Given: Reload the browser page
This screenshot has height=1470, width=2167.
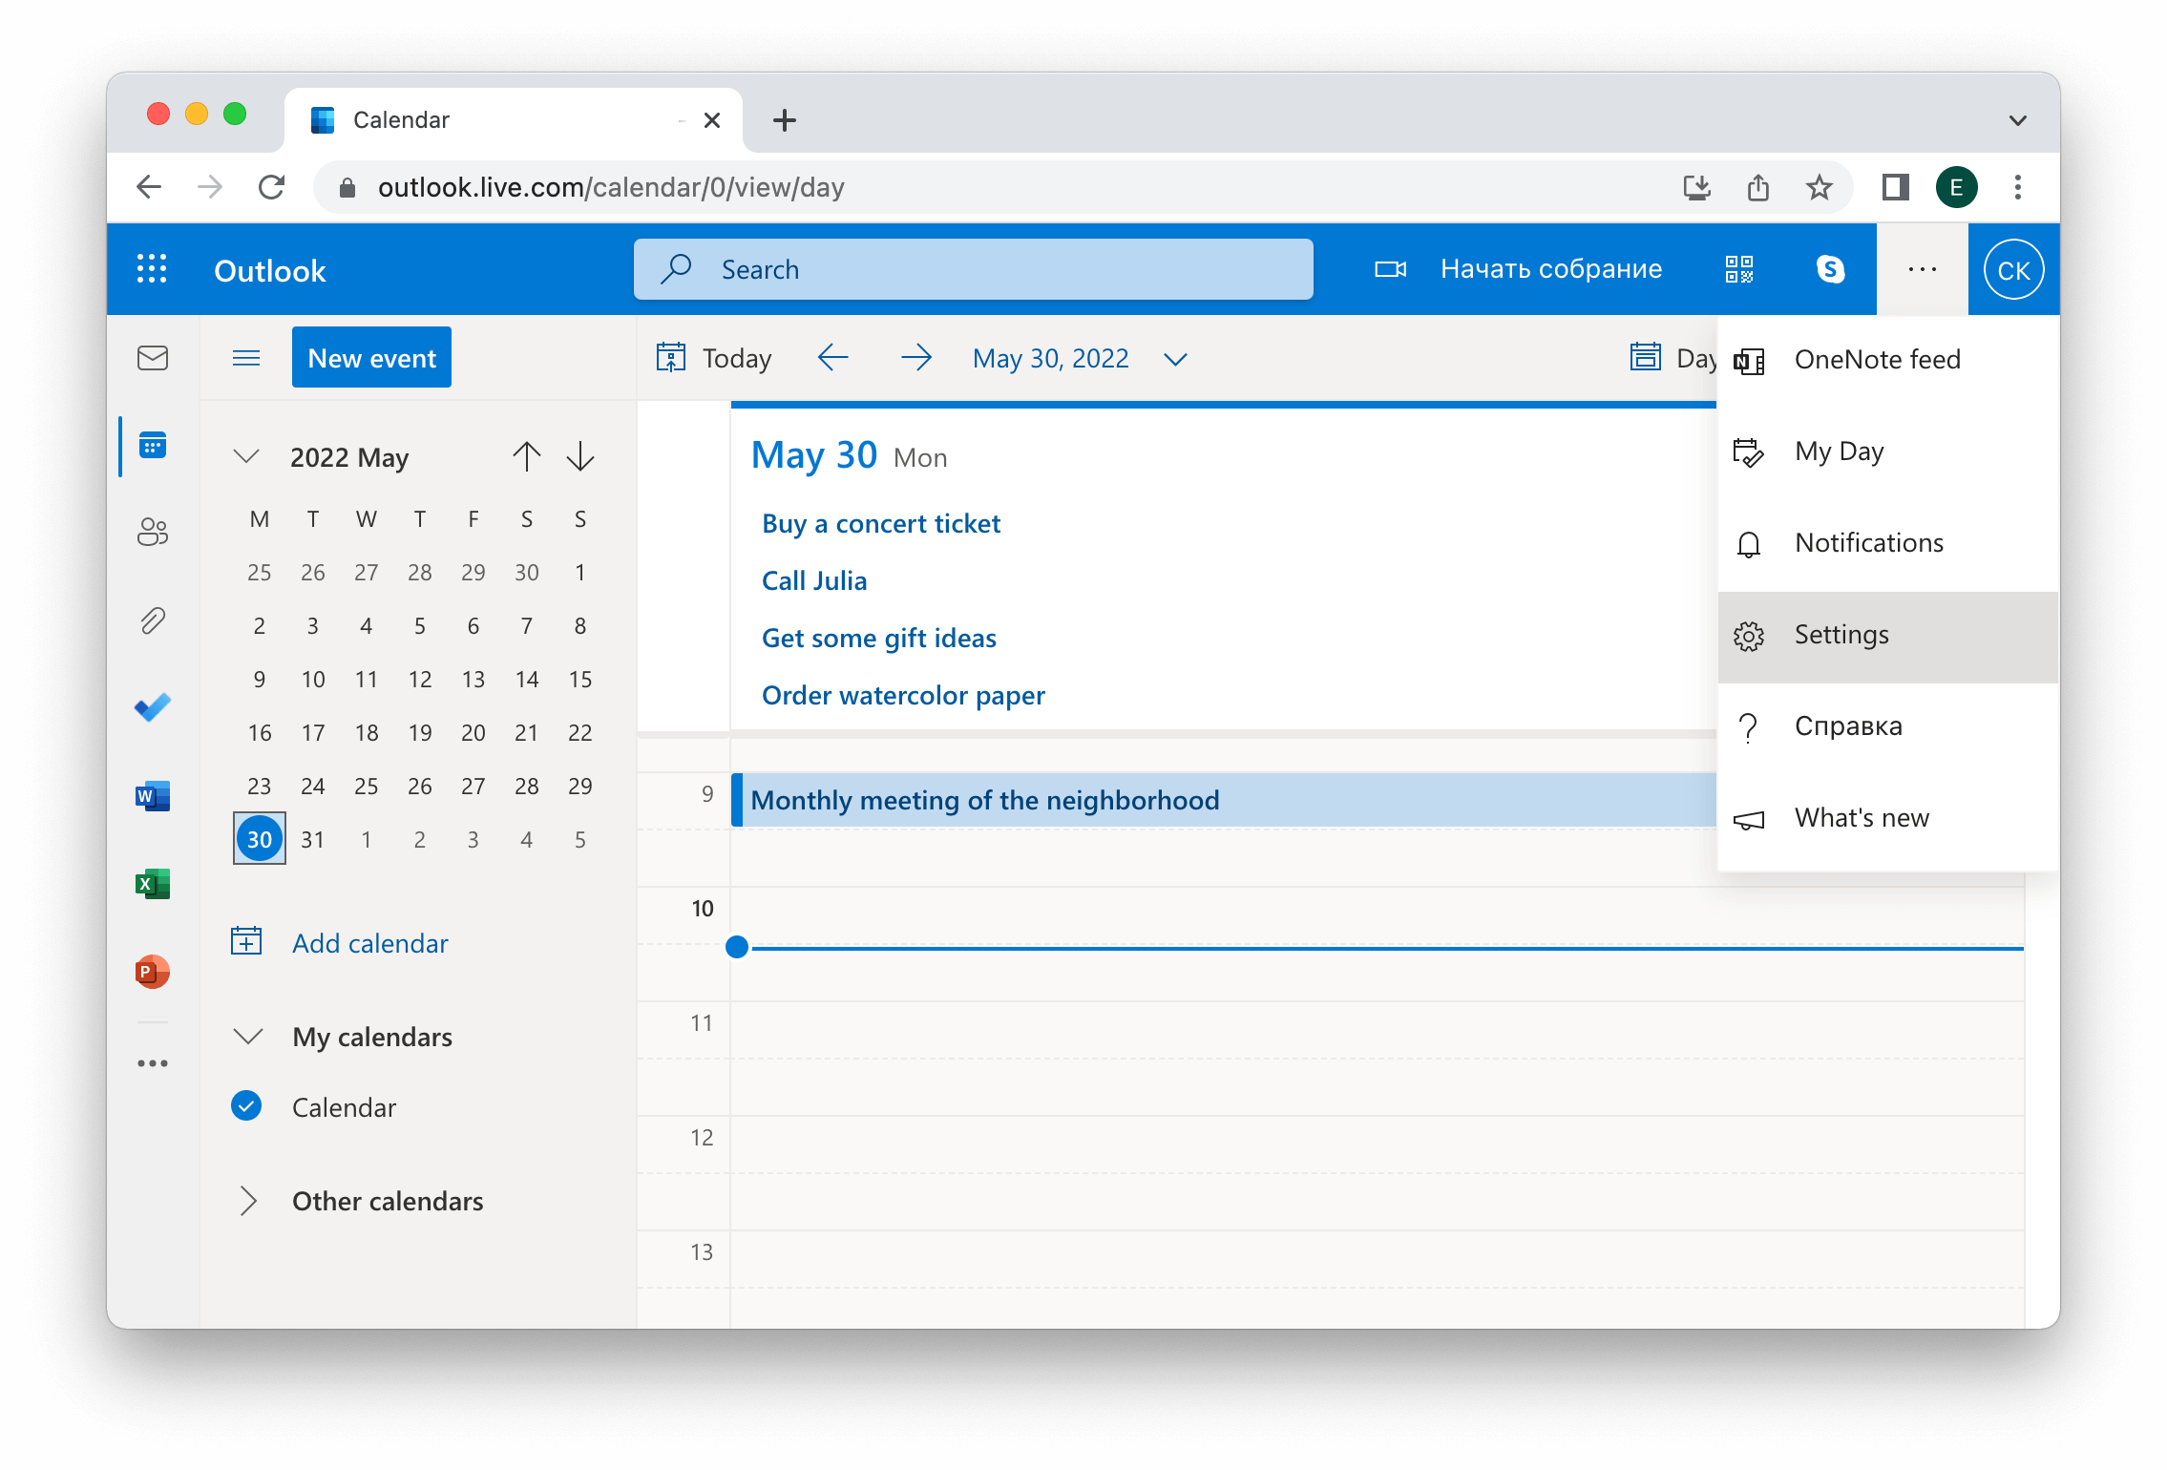Looking at the screenshot, I should [272, 187].
